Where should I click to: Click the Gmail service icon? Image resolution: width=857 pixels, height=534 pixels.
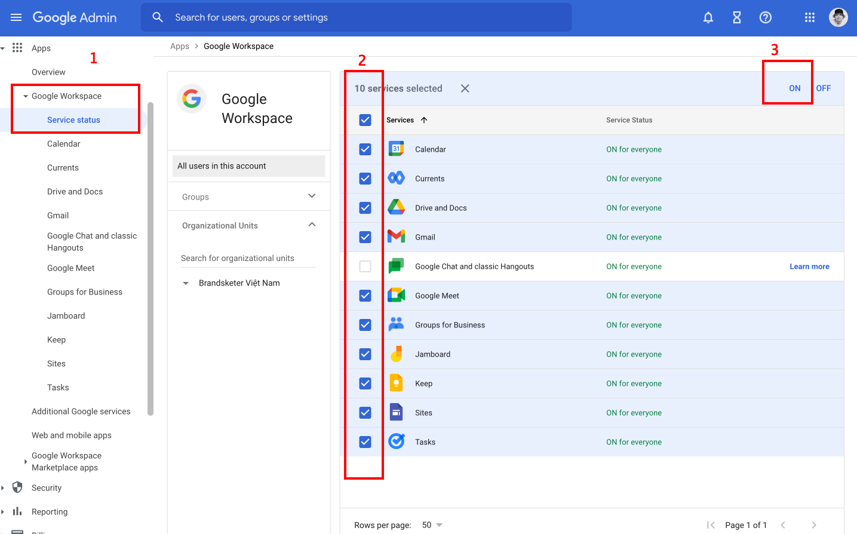[x=396, y=237]
